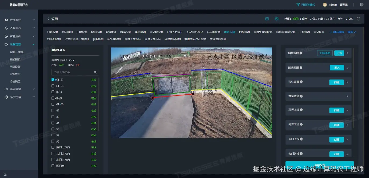Screen dimensions: 369x178
Task: Uncheck the GL-52 camera checkbox
Action: click(53, 80)
